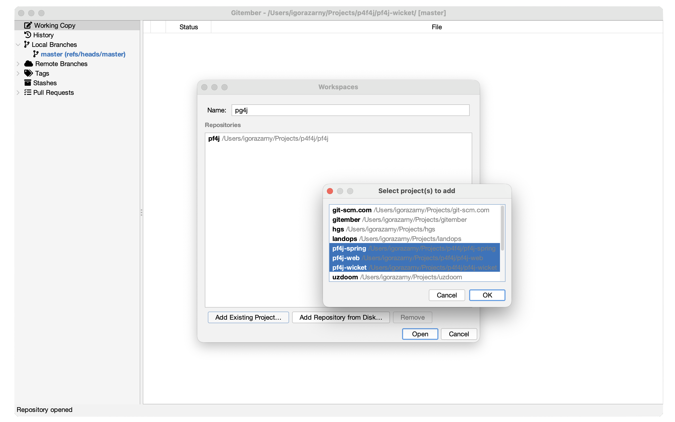Click the workspace Name input field
This screenshot has height=422, width=675.
350,110
